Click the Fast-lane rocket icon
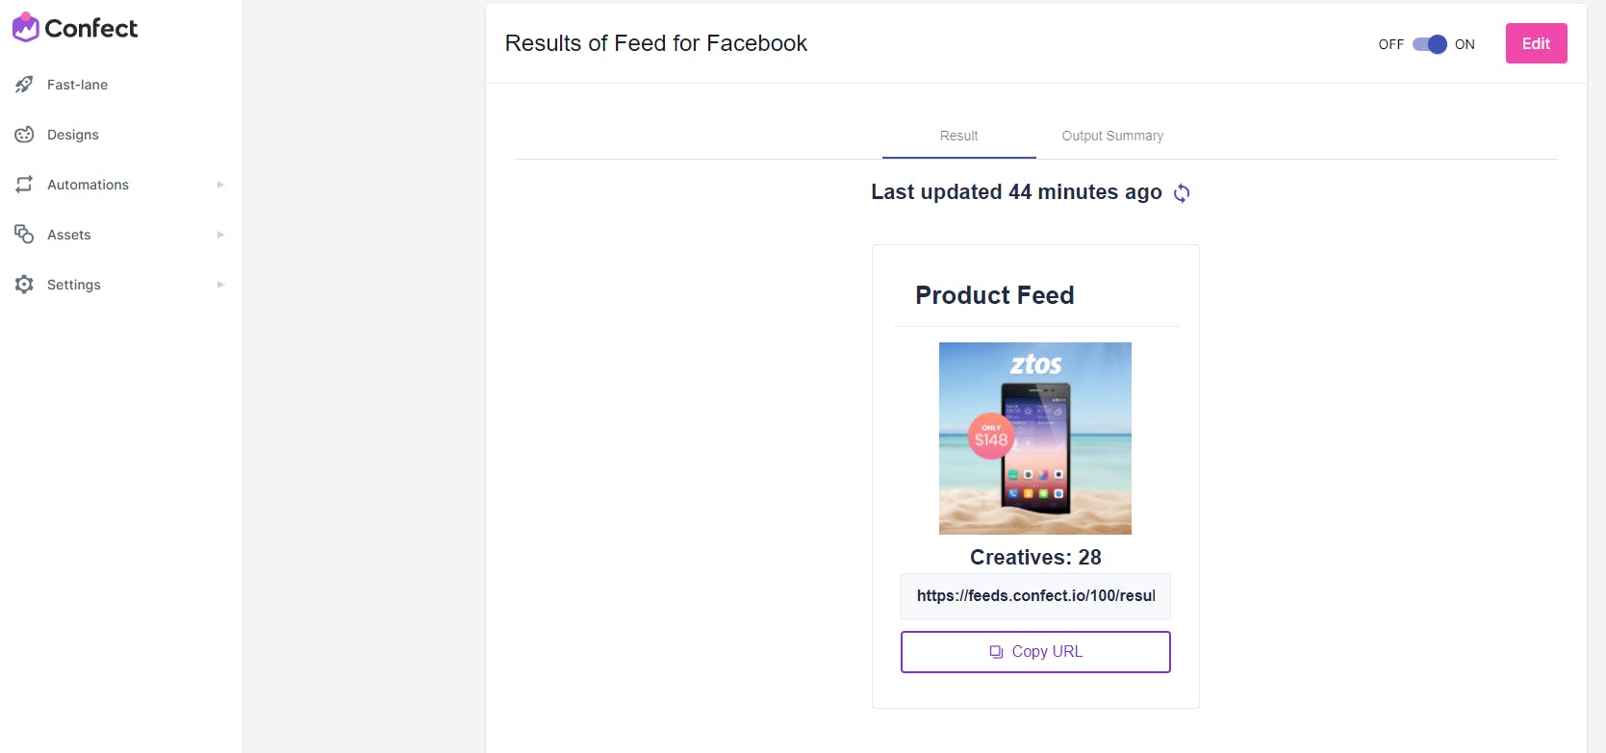The width and height of the screenshot is (1606, 753). [24, 85]
